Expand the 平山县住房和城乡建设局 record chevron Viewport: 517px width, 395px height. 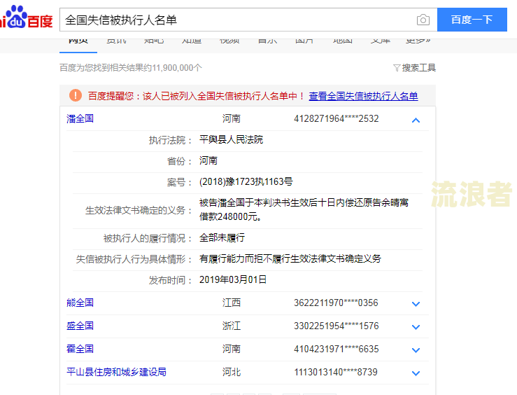416,373
